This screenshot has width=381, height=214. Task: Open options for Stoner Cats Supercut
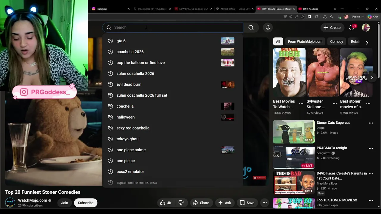click(371, 123)
